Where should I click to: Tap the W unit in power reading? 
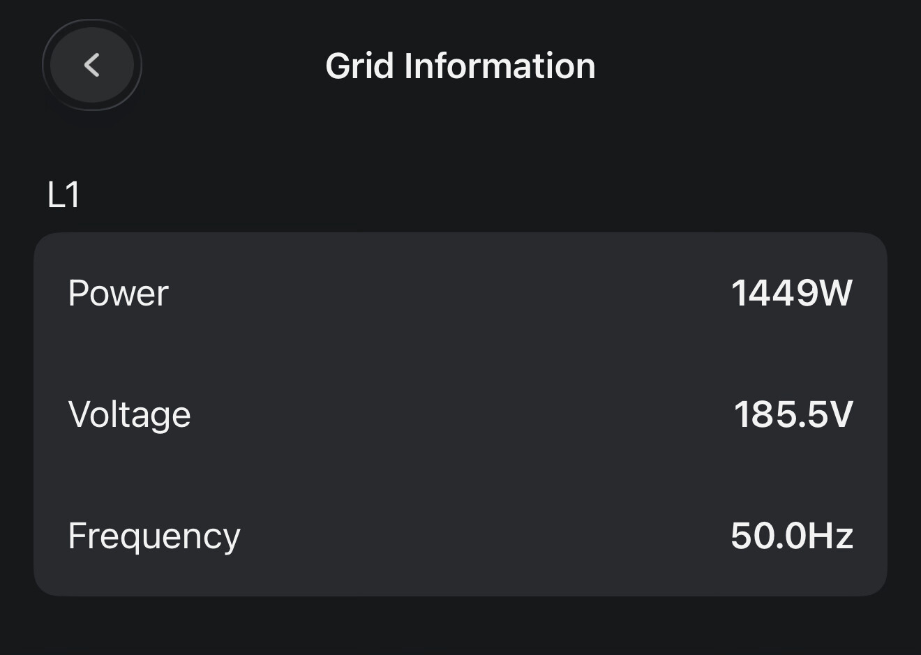point(836,293)
